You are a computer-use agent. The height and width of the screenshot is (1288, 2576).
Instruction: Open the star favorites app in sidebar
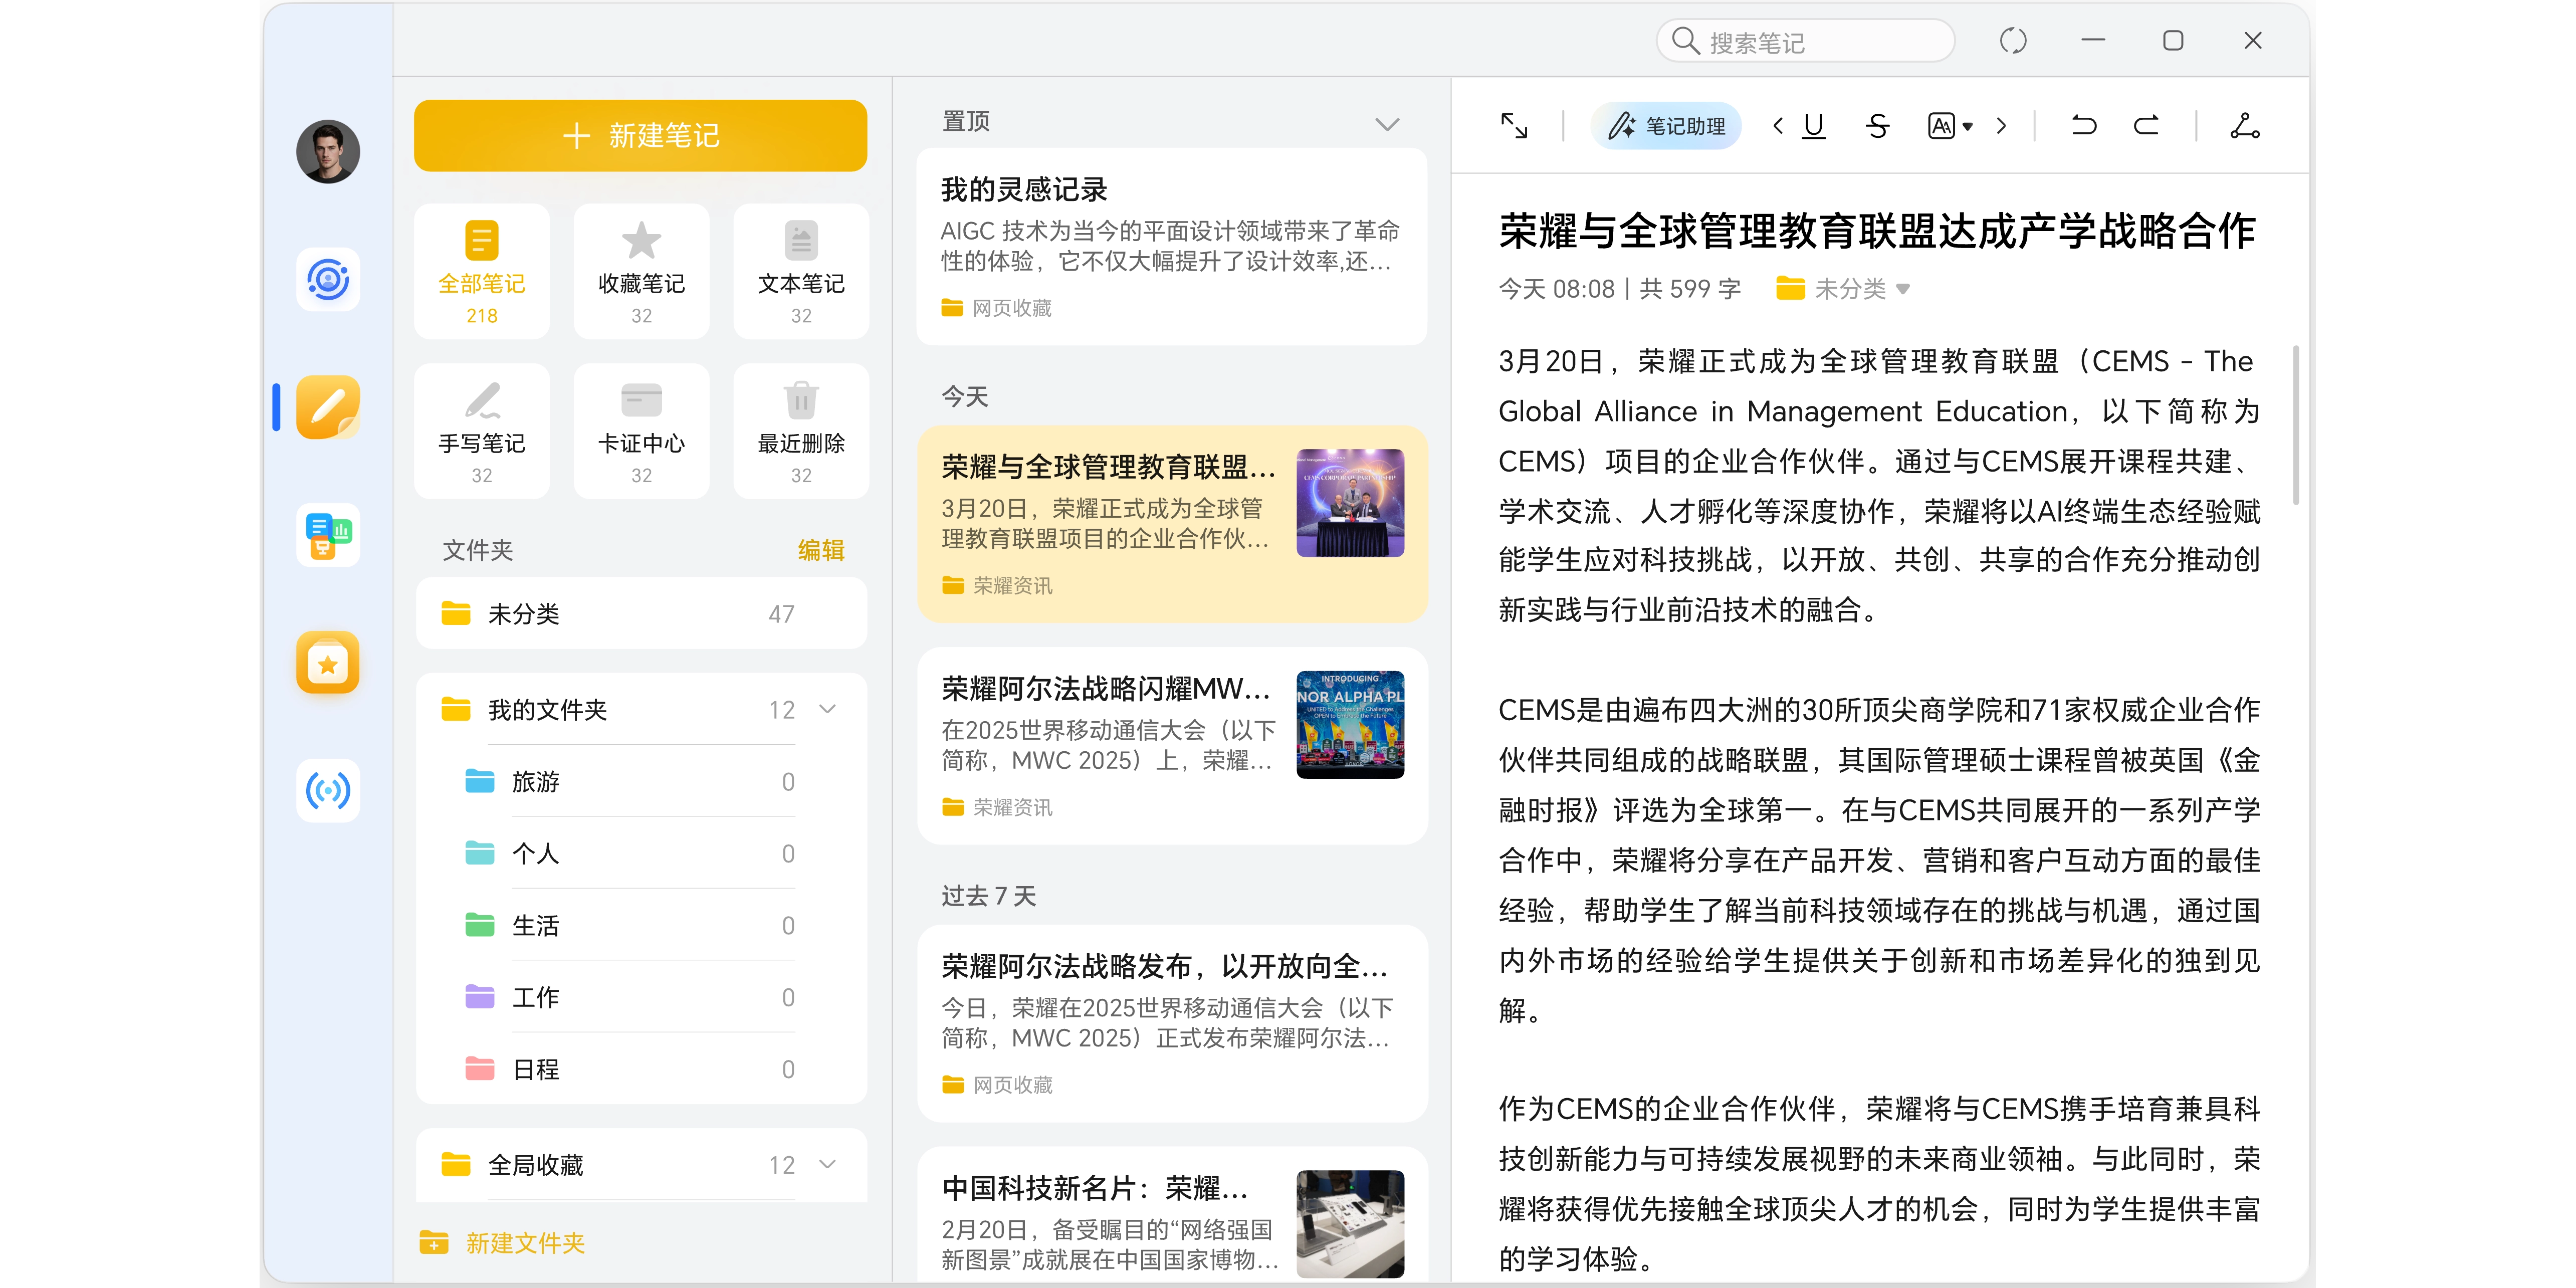328,663
